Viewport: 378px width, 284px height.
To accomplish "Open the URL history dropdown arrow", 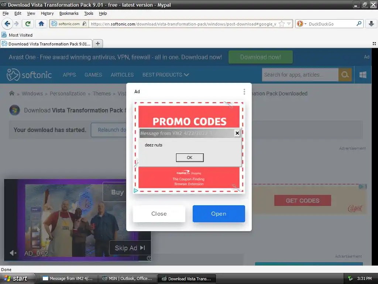I will click(x=289, y=24).
